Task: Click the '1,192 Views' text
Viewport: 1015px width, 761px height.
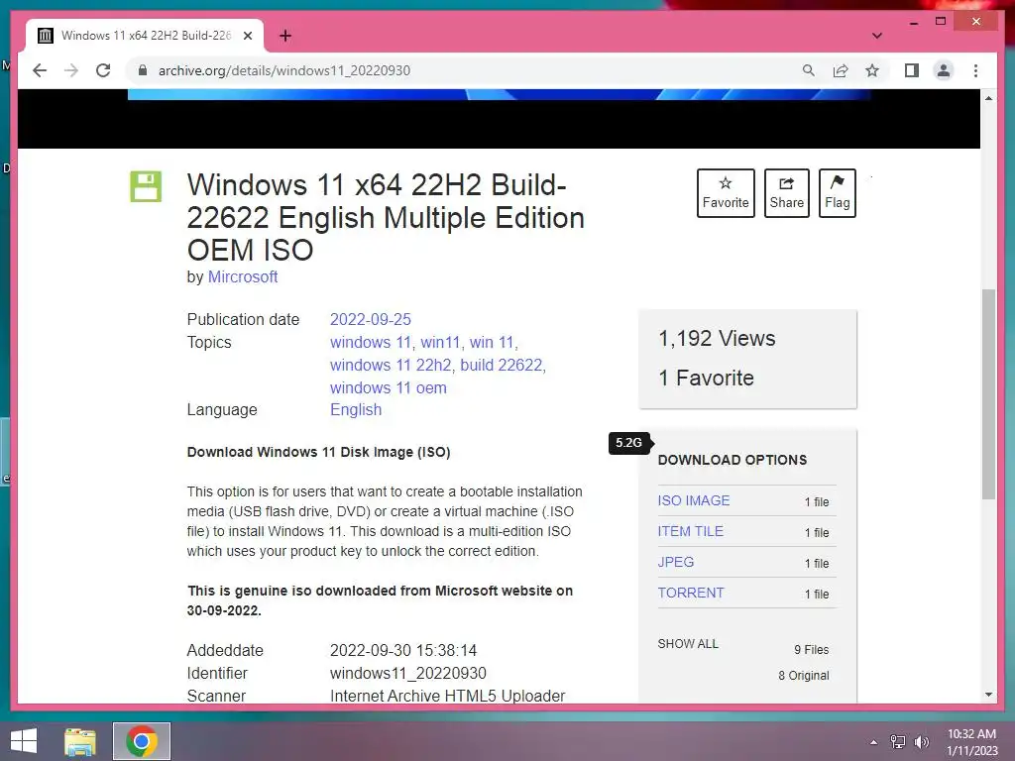Action: pyautogui.click(x=717, y=339)
